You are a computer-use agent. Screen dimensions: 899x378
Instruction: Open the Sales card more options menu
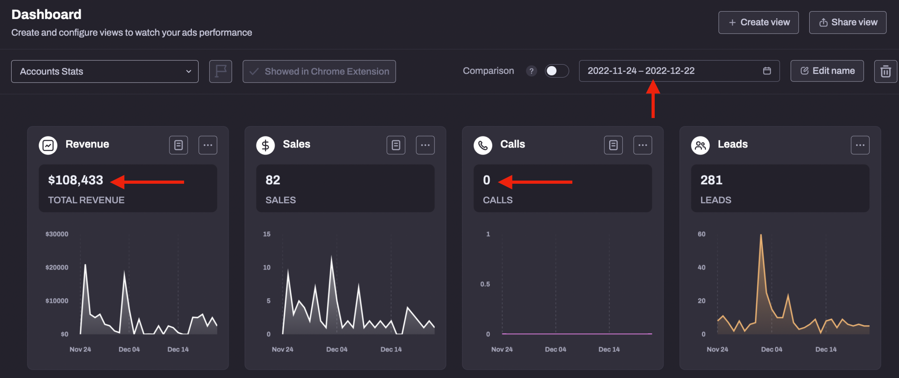pos(425,145)
